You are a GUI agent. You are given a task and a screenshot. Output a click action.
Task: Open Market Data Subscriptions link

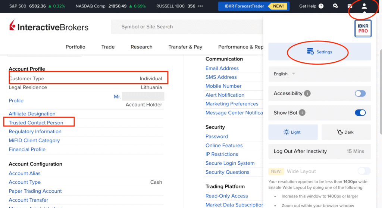234,205
